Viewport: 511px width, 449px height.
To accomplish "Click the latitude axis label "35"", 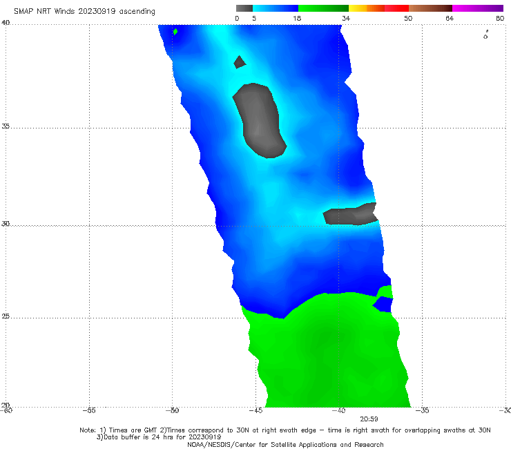I will click(6, 126).
